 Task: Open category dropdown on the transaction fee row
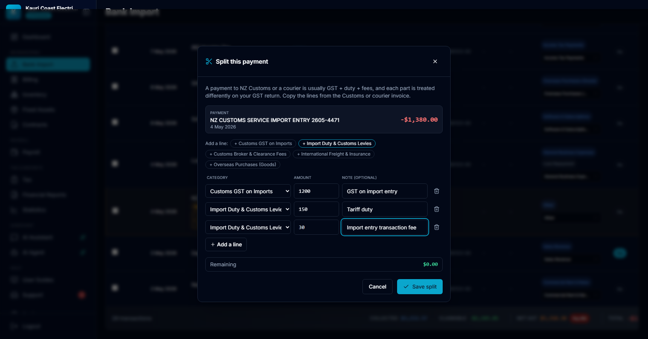coord(248,227)
